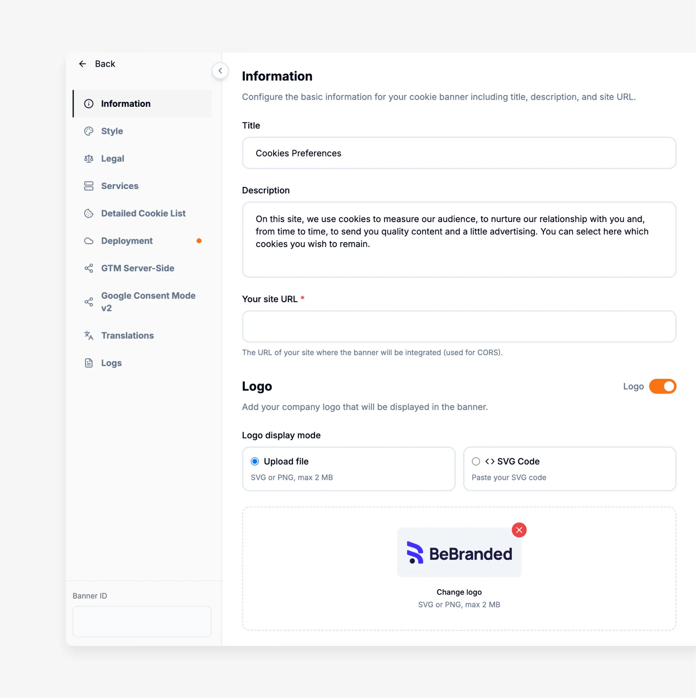
Task: View the Logs section
Action: coord(142,363)
